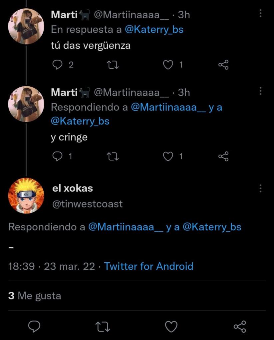Open el xokas Naruto profile picture
274x340 pixels.
click(26, 196)
